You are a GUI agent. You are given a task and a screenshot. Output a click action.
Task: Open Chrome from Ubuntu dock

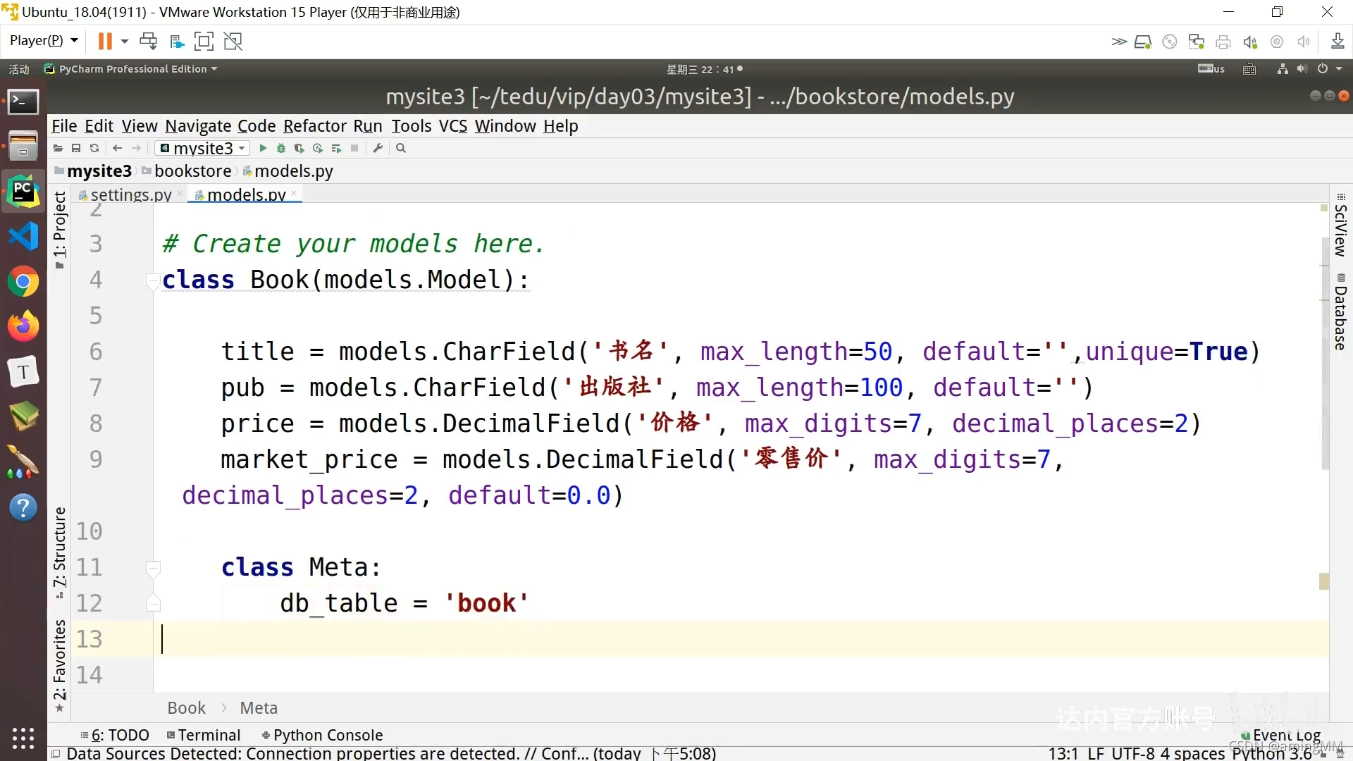pyautogui.click(x=23, y=282)
